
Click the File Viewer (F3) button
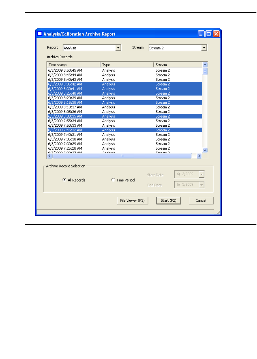[133, 201]
